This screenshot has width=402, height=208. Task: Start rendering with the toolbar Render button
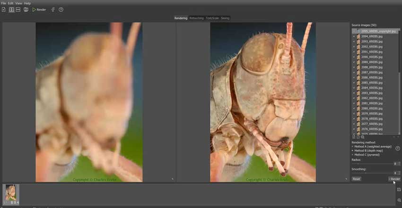pos(39,10)
